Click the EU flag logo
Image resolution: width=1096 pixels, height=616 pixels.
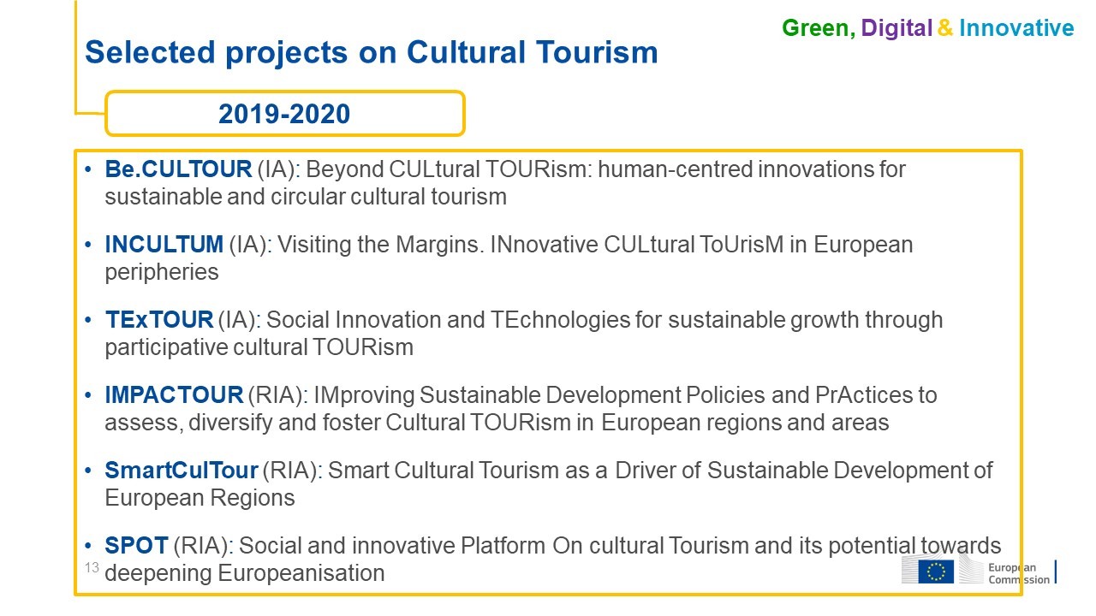[x=936, y=572]
